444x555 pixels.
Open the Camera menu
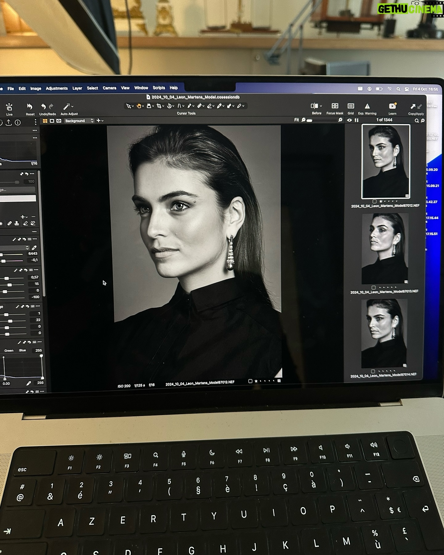(109, 88)
